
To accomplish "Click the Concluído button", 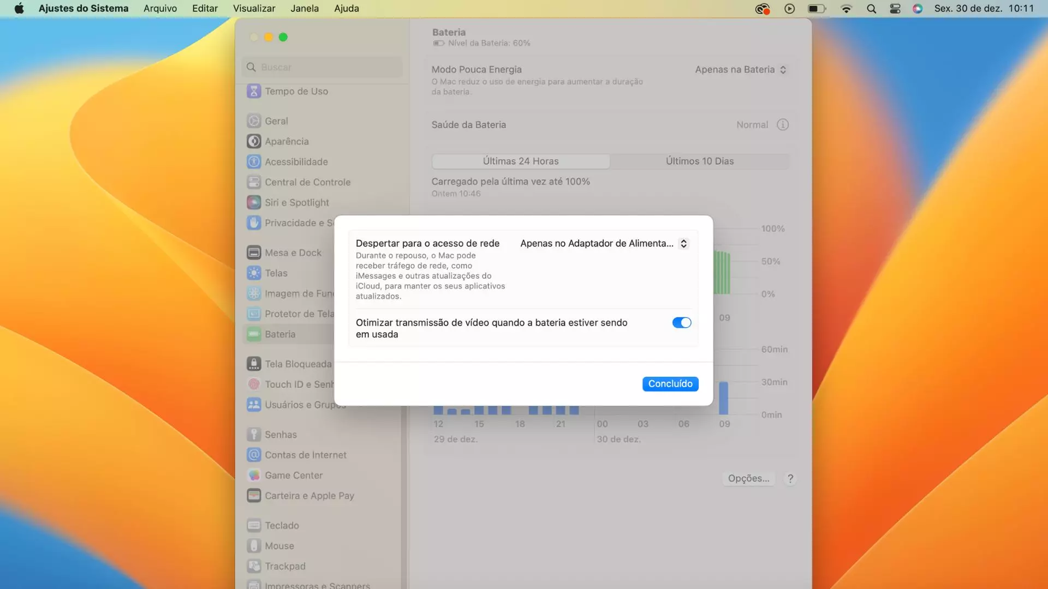I will [670, 383].
